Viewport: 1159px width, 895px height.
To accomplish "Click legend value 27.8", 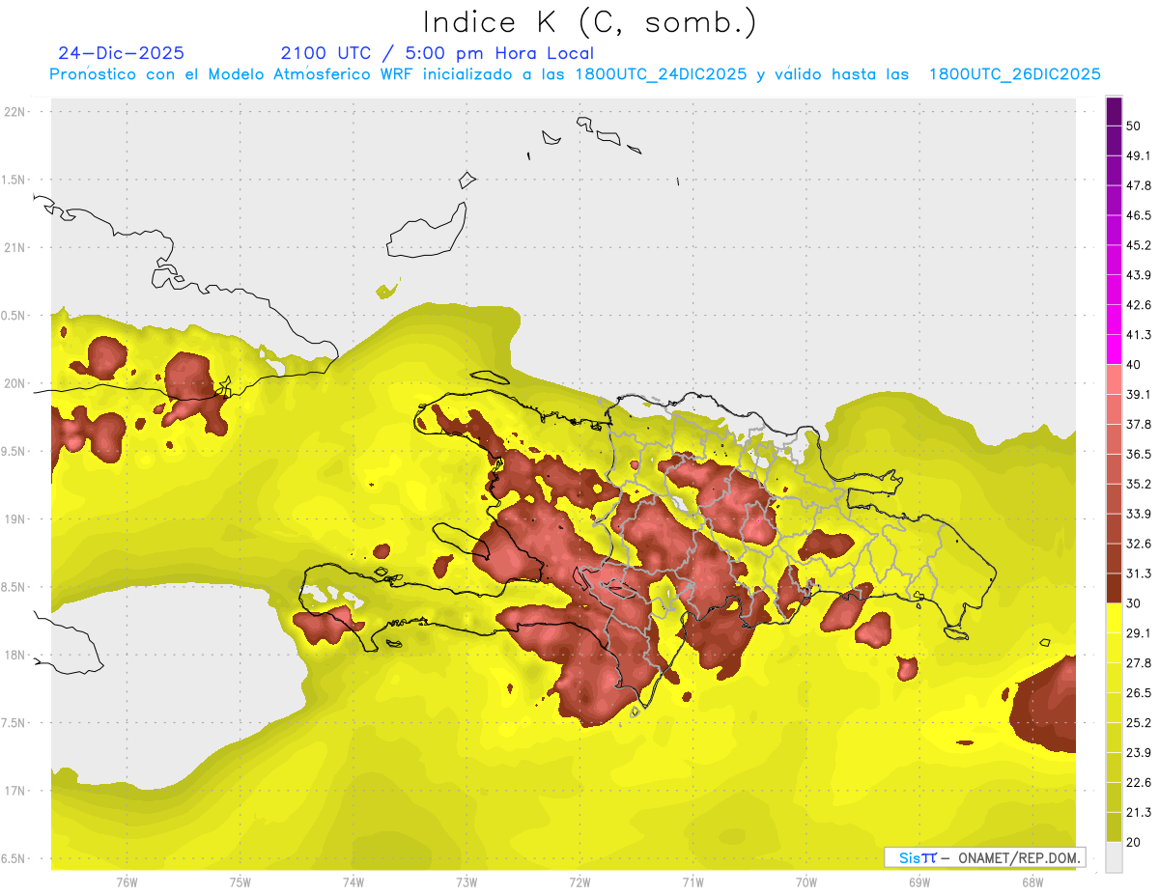I will tap(1139, 663).
